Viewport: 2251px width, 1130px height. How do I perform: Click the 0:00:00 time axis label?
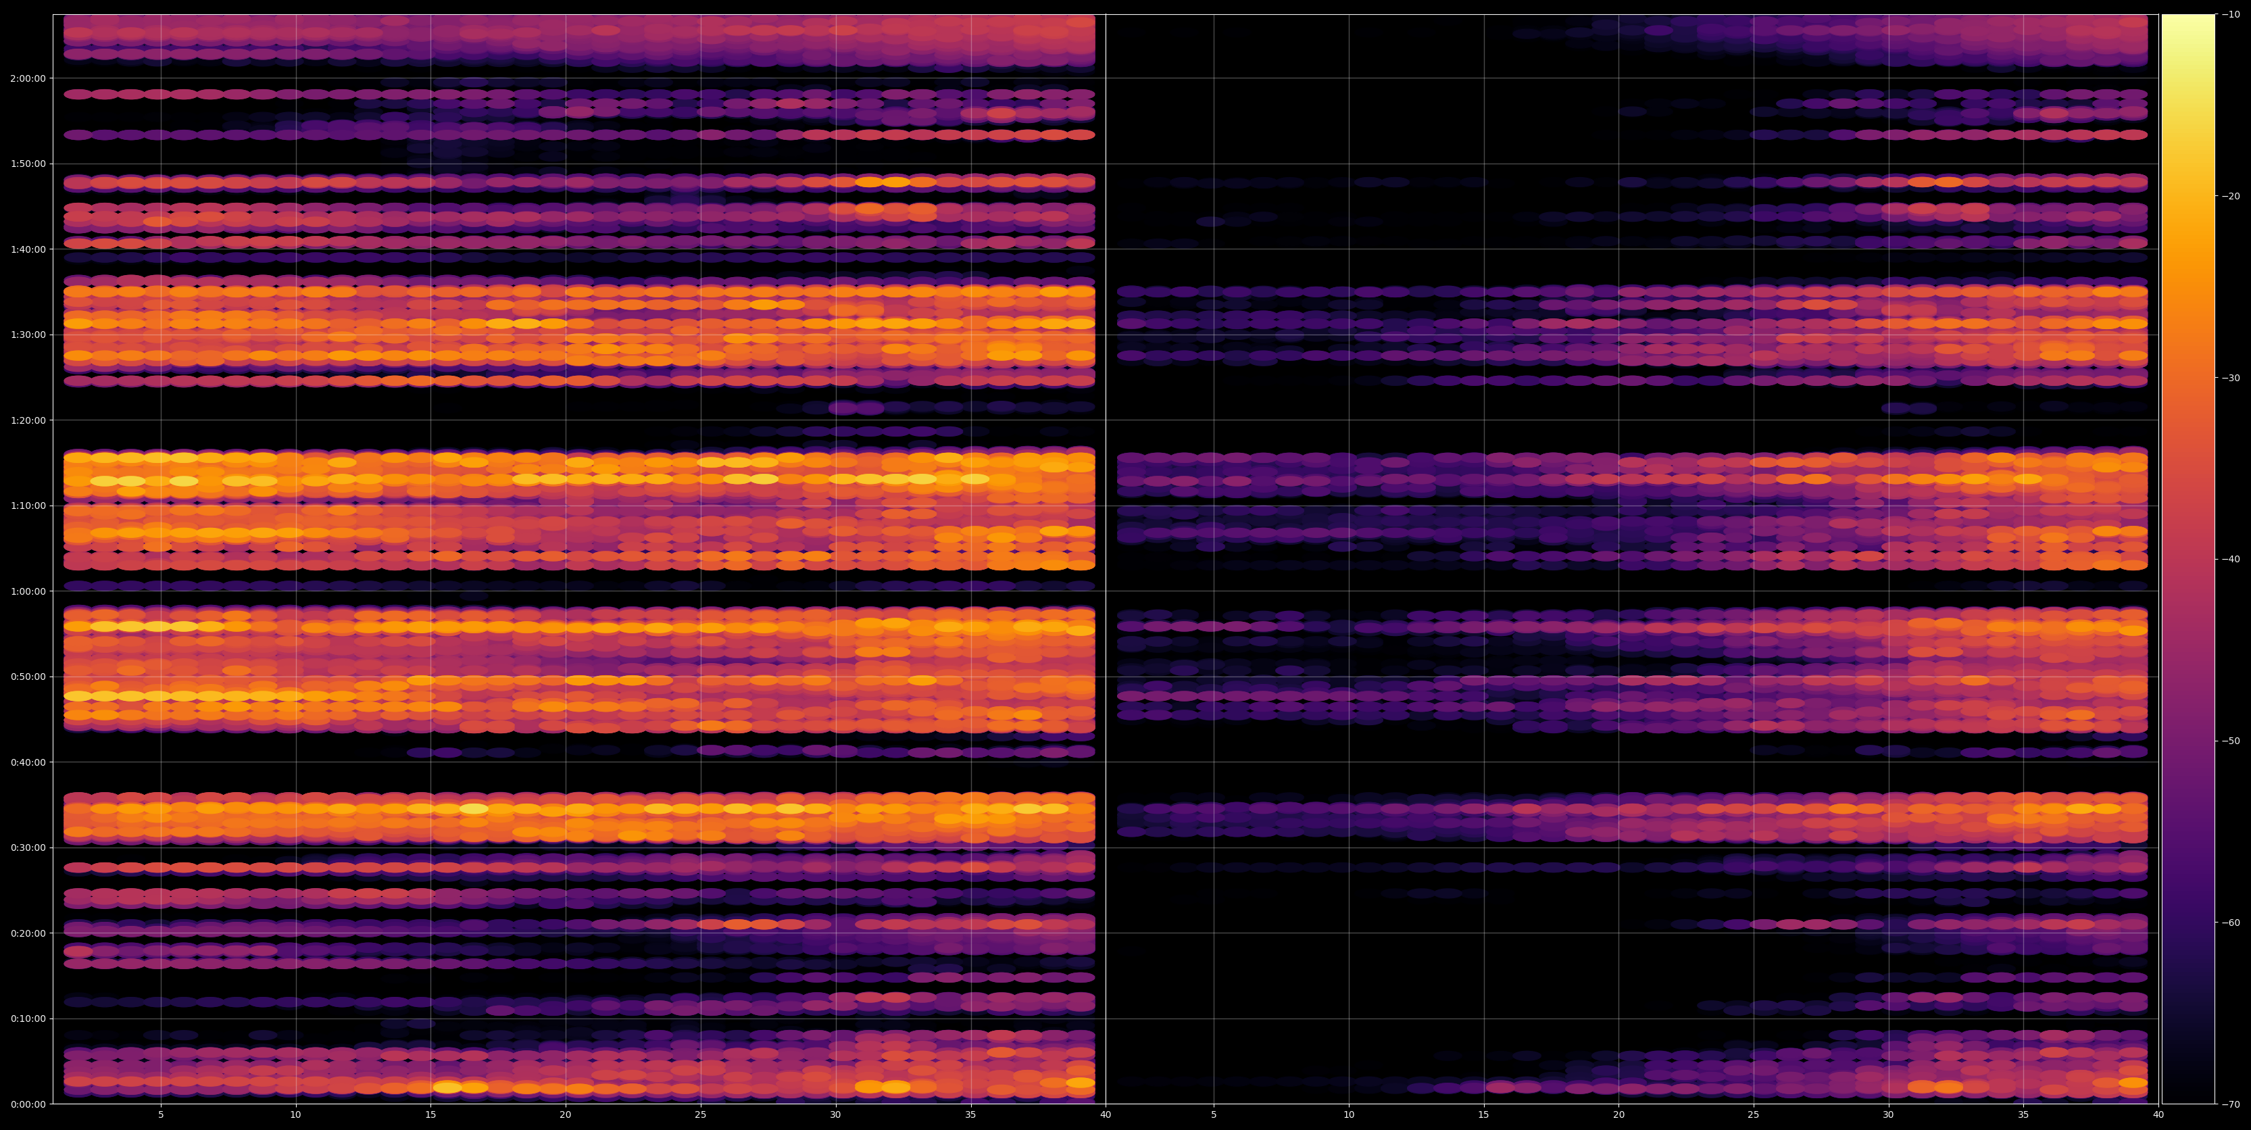pyautogui.click(x=27, y=1104)
